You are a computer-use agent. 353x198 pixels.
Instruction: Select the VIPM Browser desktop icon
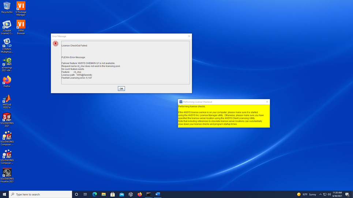click(21, 27)
